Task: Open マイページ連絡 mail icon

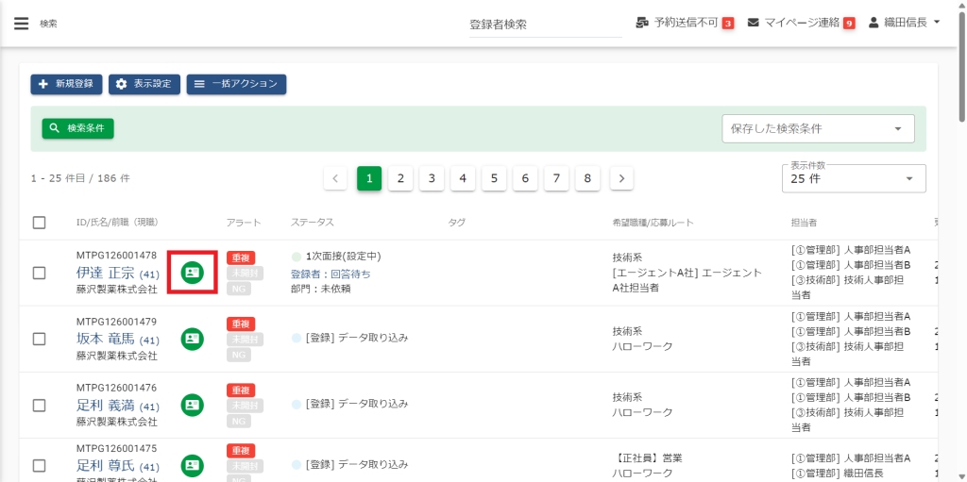Action: pyautogui.click(x=754, y=23)
